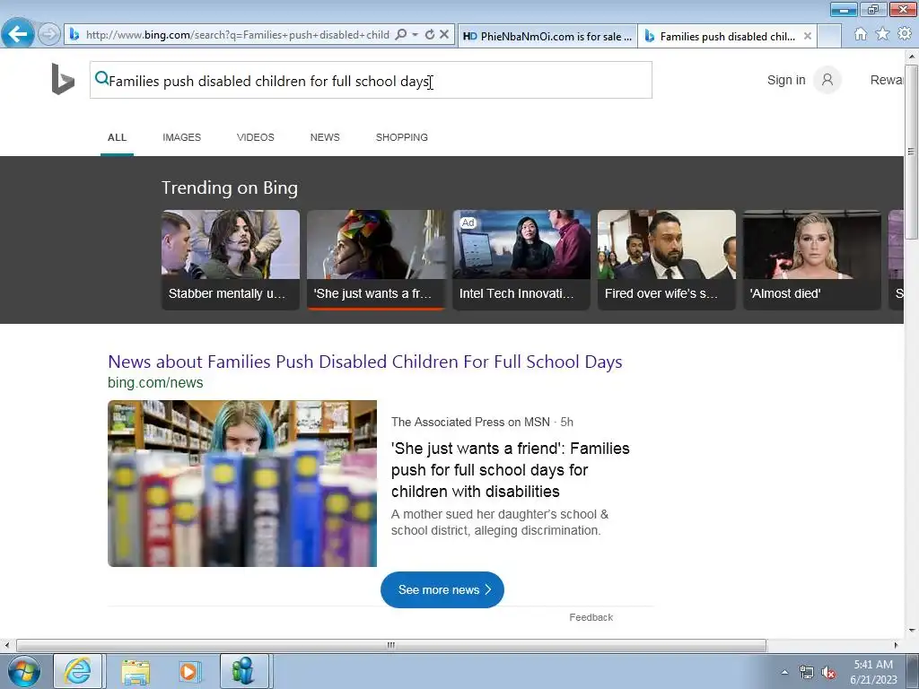Click the user avatar icon beside Sign in
Screen dimensions: 919x689
827,80
